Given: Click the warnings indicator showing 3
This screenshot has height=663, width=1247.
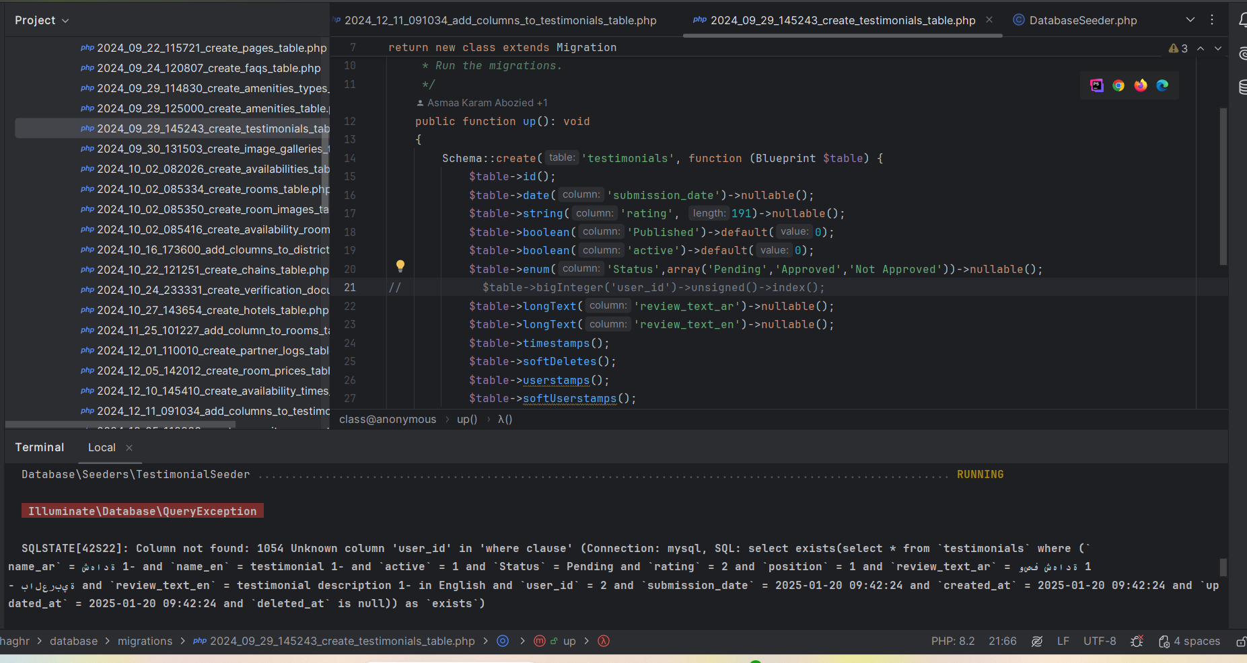Looking at the screenshot, I should coord(1178,48).
